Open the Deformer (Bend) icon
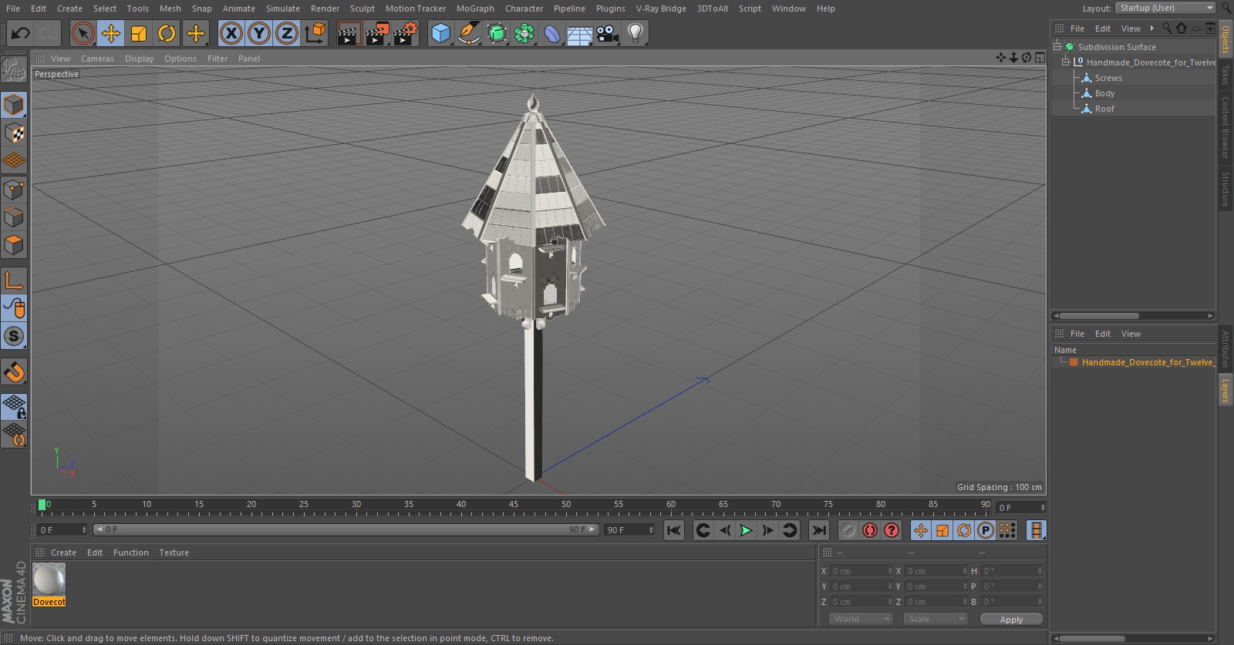1234x645 pixels. pos(552,33)
